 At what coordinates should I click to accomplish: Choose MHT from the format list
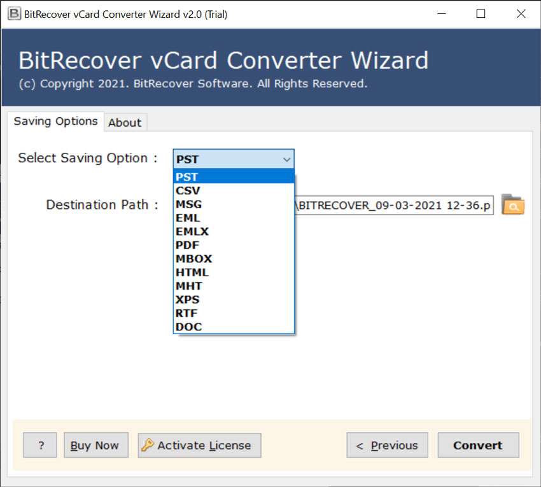234,286
